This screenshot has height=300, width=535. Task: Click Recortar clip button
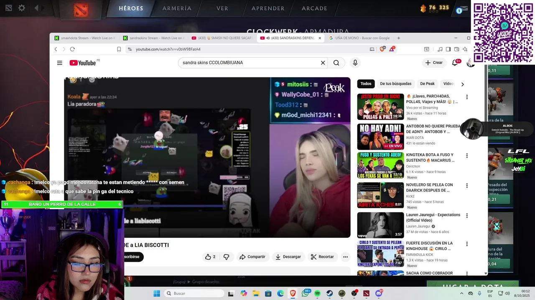[x=322, y=257]
